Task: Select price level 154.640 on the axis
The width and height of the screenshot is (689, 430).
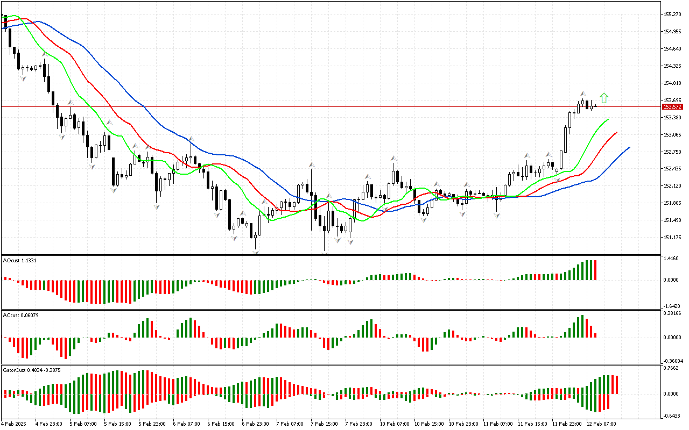Action: click(x=672, y=49)
